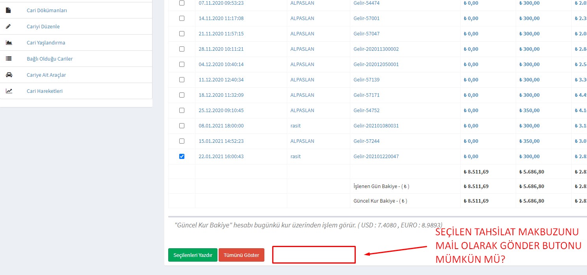587x275 pixels.
Task: Click the area chart icon for Cari Yaşlandırma
Action: (9, 42)
